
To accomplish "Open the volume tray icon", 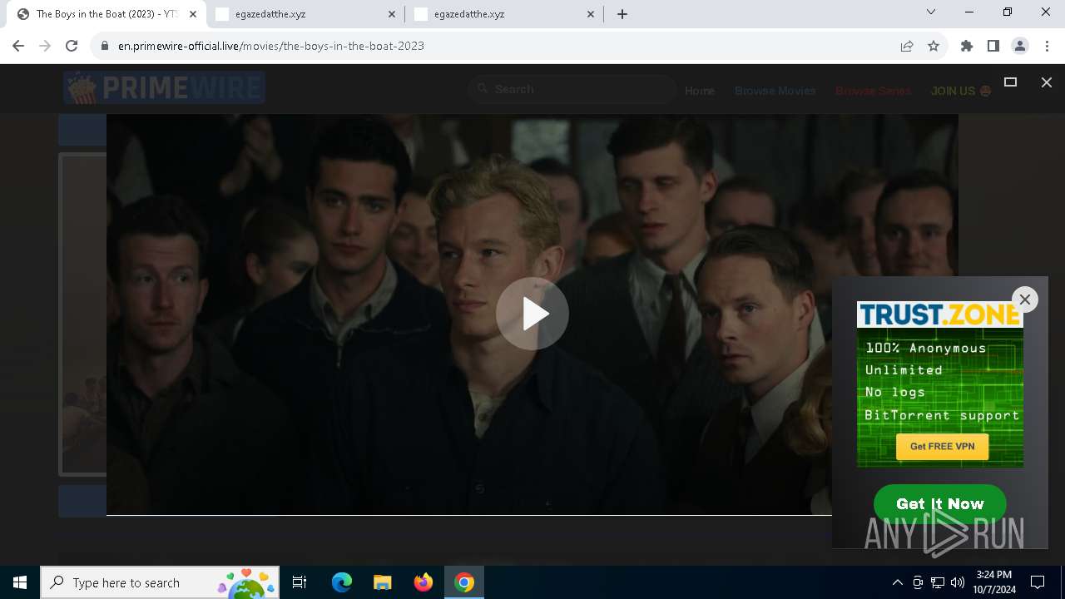I will (958, 582).
